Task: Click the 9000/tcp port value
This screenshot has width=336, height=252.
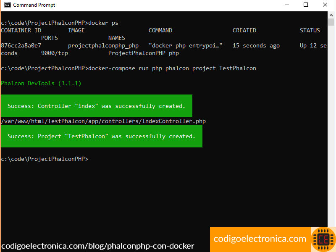Action: 55,53
